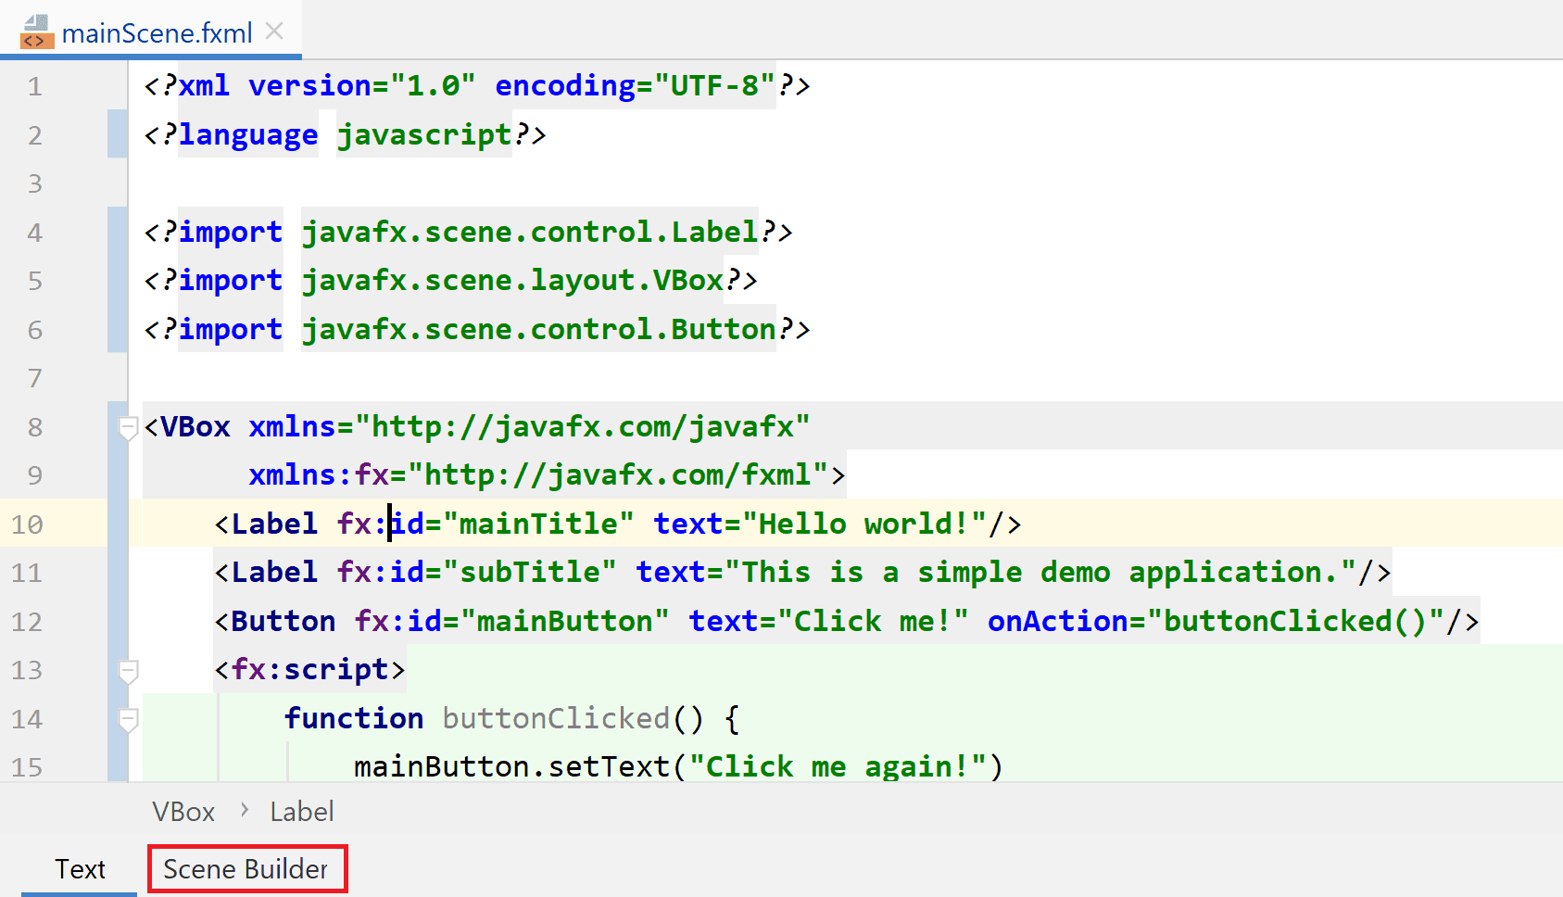Image resolution: width=1563 pixels, height=897 pixels.
Task: Fold the buttonClicked function block
Action: [129, 719]
